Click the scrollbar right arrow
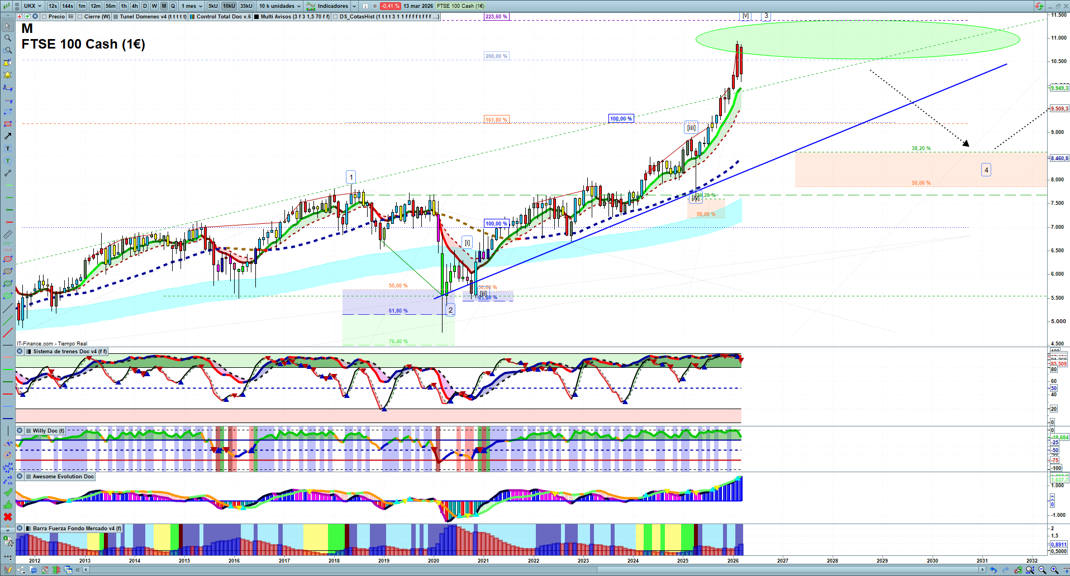The image size is (1070, 576). pyautogui.click(x=983, y=570)
